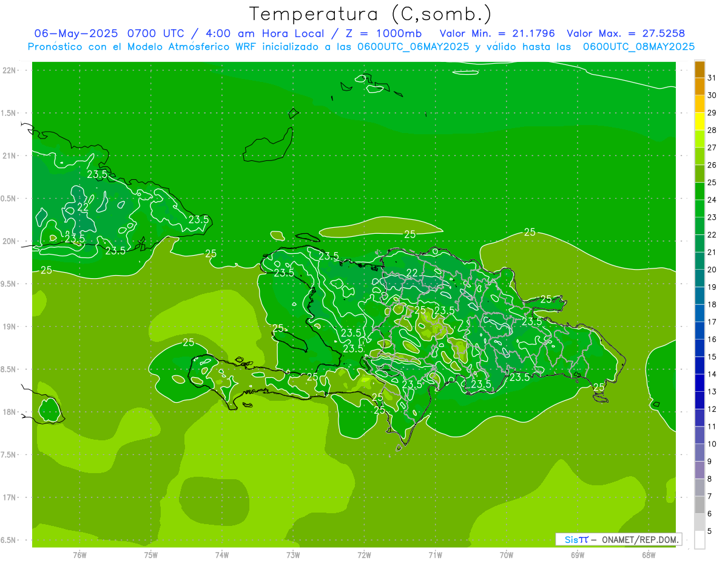Image resolution: width=728 pixels, height=563 pixels.
Task: Click the '22' contour label over northern Dominican Republic
Action: coord(412,273)
